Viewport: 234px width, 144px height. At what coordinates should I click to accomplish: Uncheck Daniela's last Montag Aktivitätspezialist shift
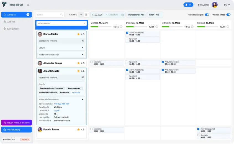click(198, 129)
